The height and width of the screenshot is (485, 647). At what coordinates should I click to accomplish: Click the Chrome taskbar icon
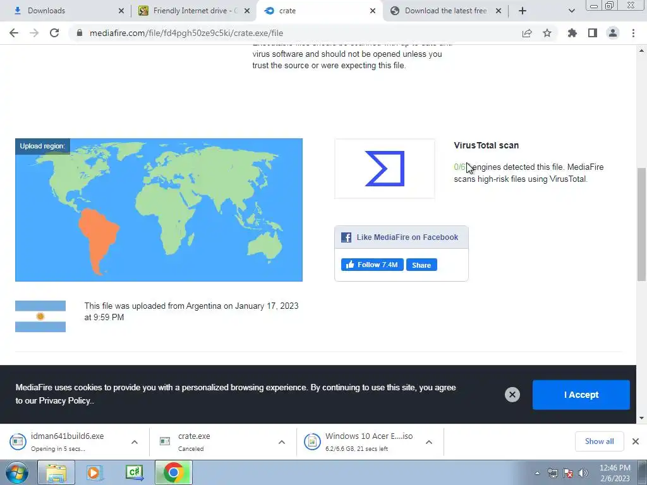click(173, 472)
